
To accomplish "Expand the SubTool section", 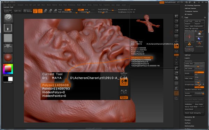I will click(187, 55).
